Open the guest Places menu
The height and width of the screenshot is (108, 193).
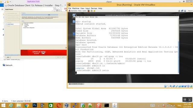click(x=80, y=11)
